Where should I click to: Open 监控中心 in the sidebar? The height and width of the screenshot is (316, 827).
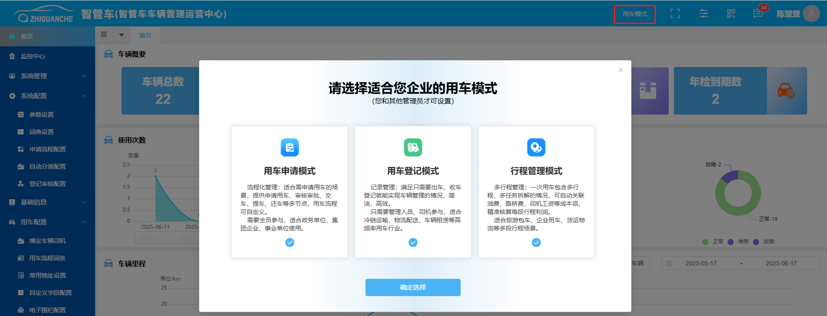tap(33, 56)
